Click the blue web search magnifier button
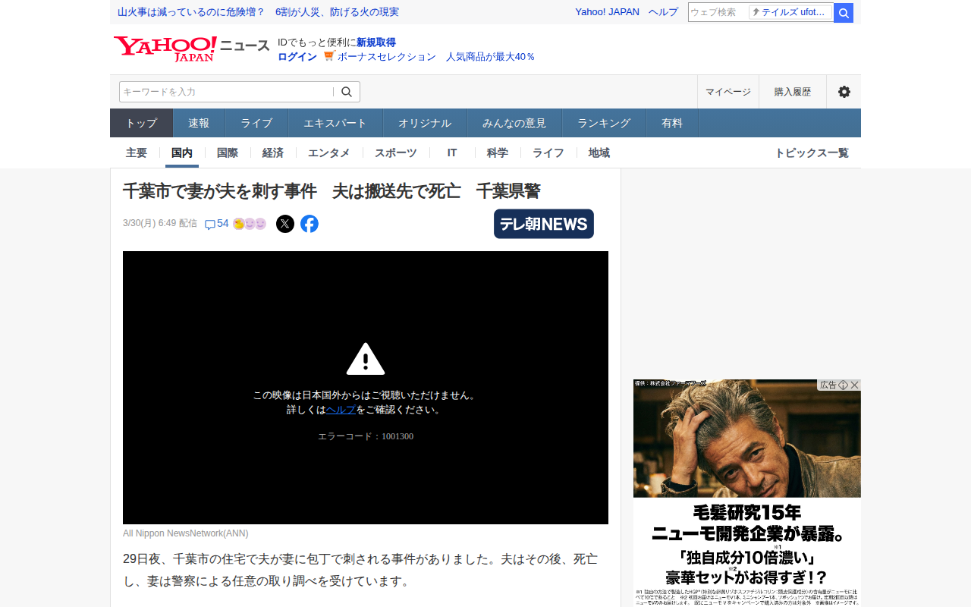This screenshot has width=971, height=607. (844, 13)
